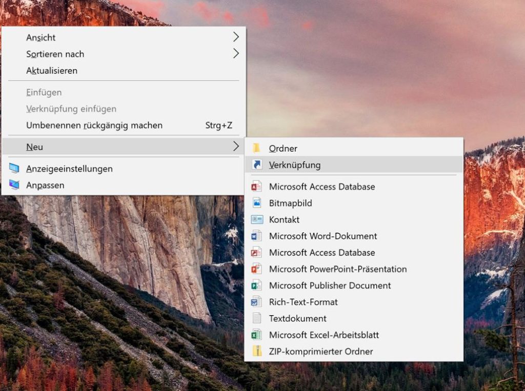Click Aktualisieren to refresh the desktop
Image resolution: width=525 pixels, height=391 pixels.
52,71
